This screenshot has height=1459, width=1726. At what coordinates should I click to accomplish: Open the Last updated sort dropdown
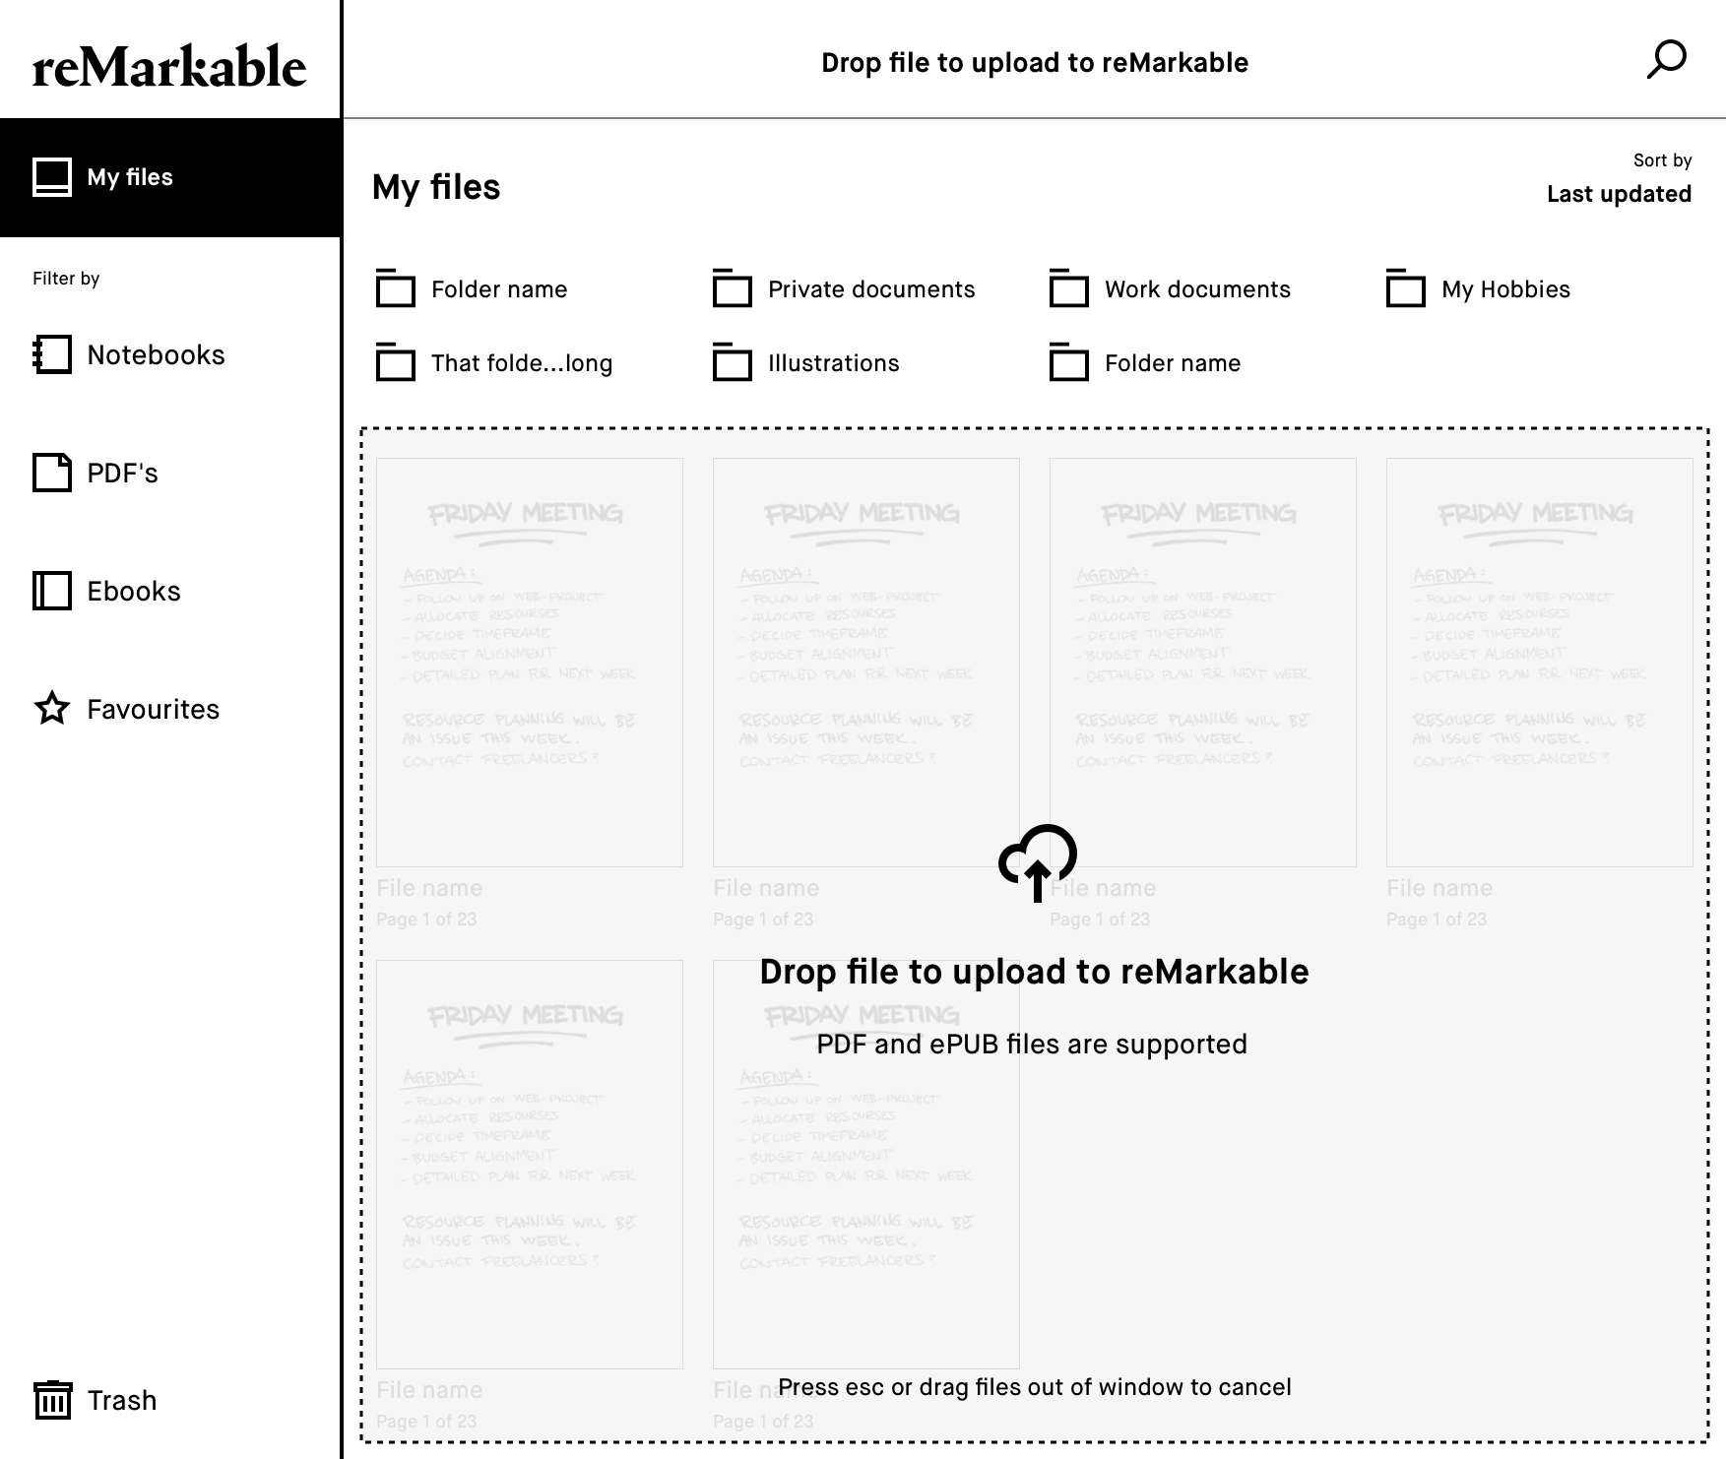point(1618,194)
